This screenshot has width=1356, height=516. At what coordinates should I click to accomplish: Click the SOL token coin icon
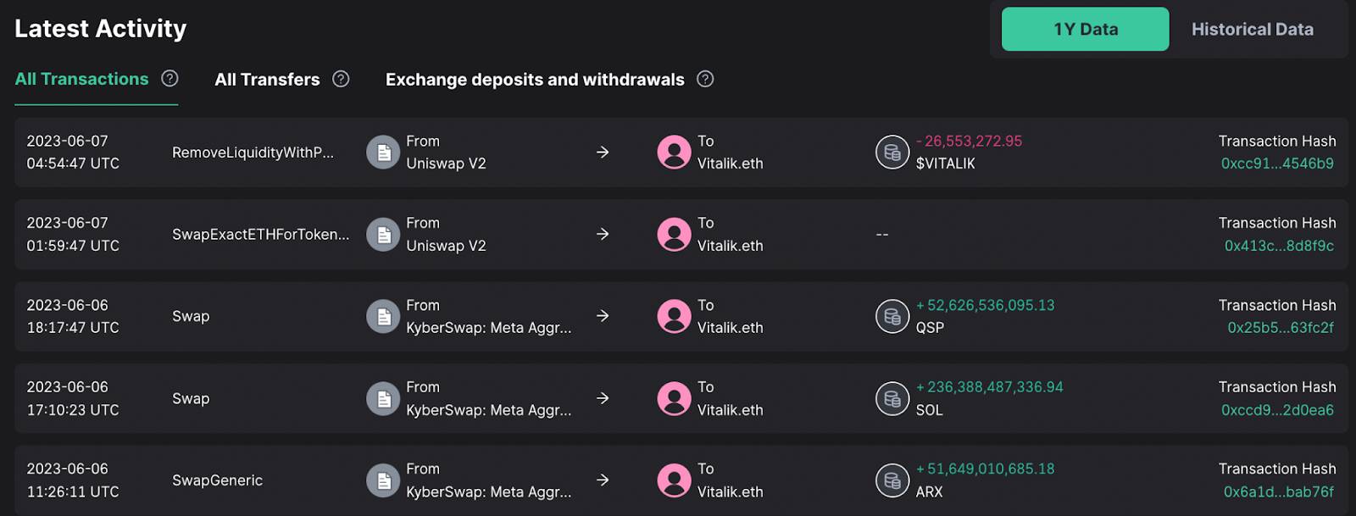[x=892, y=398]
